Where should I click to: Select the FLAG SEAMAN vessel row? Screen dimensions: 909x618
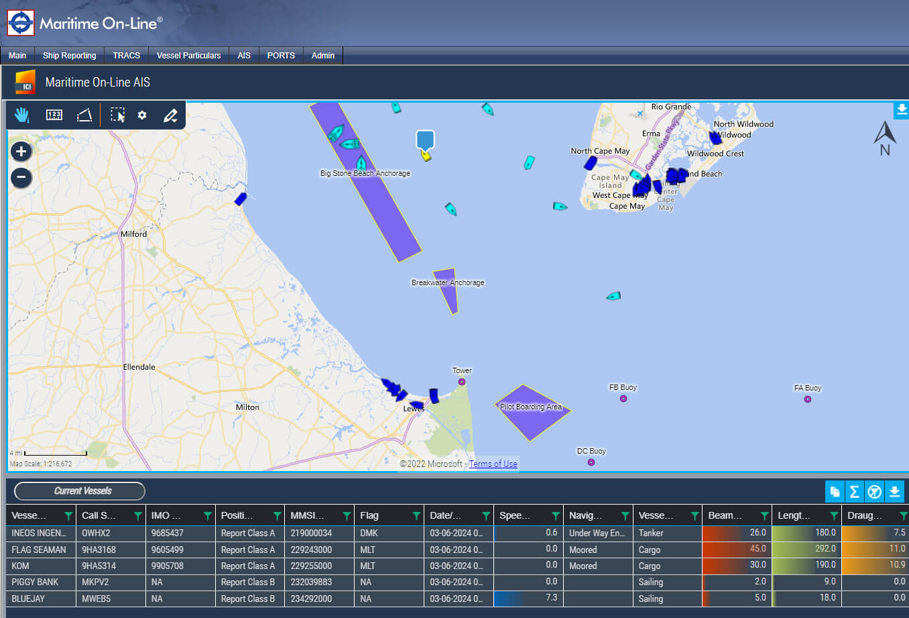click(457, 550)
